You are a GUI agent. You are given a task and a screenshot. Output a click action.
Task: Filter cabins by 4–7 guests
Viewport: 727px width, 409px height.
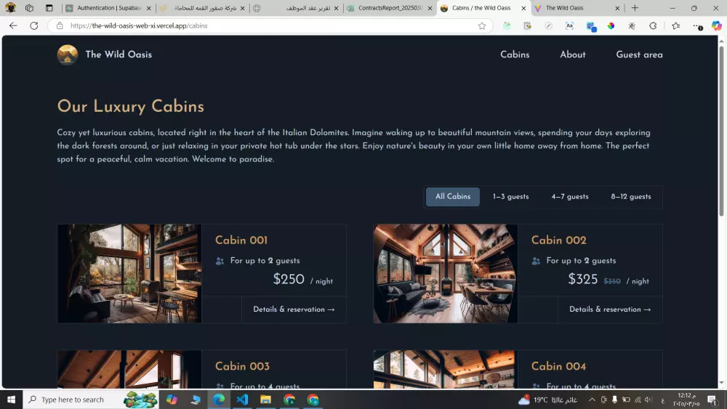(x=570, y=196)
